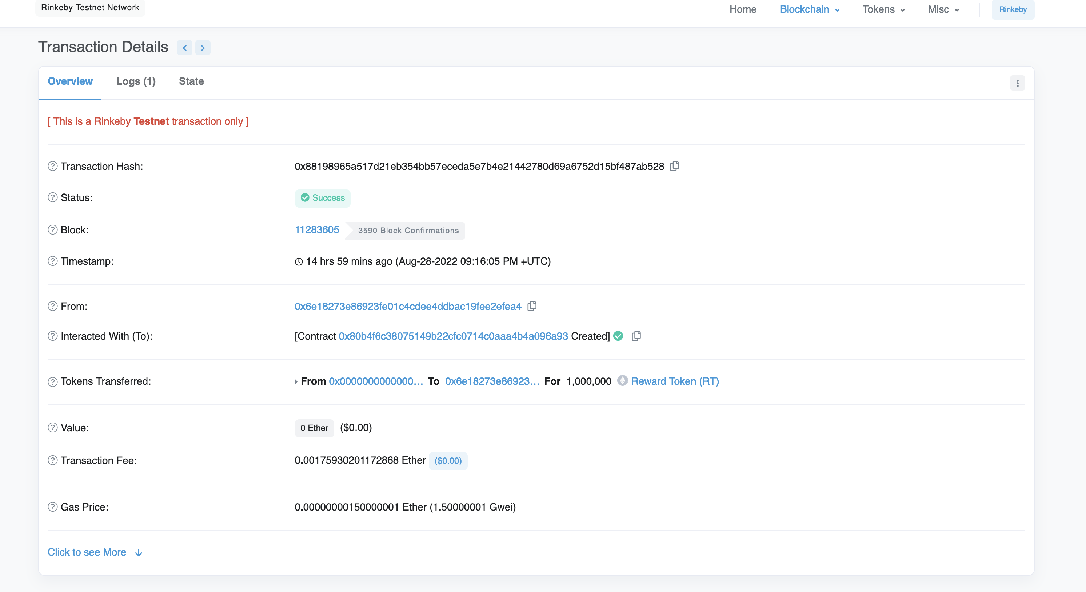Click the help icon beside Transaction Hash
1086x592 pixels.
click(x=52, y=166)
